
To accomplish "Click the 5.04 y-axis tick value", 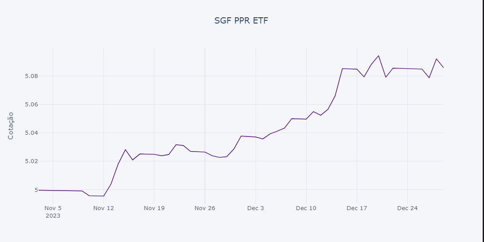I will pyautogui.click(x=31, y=133).
